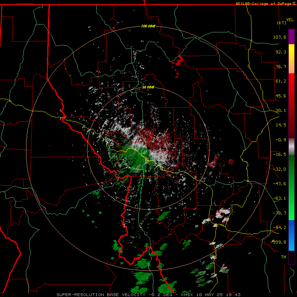The height and width of the screenshot is (297, 297).
Task: Pick the gray near-zero segment of color bar
Action: pos(291,147)
